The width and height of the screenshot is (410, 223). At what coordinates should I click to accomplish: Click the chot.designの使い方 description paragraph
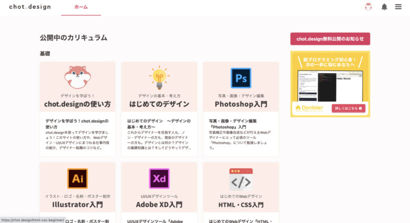point(77,140)
